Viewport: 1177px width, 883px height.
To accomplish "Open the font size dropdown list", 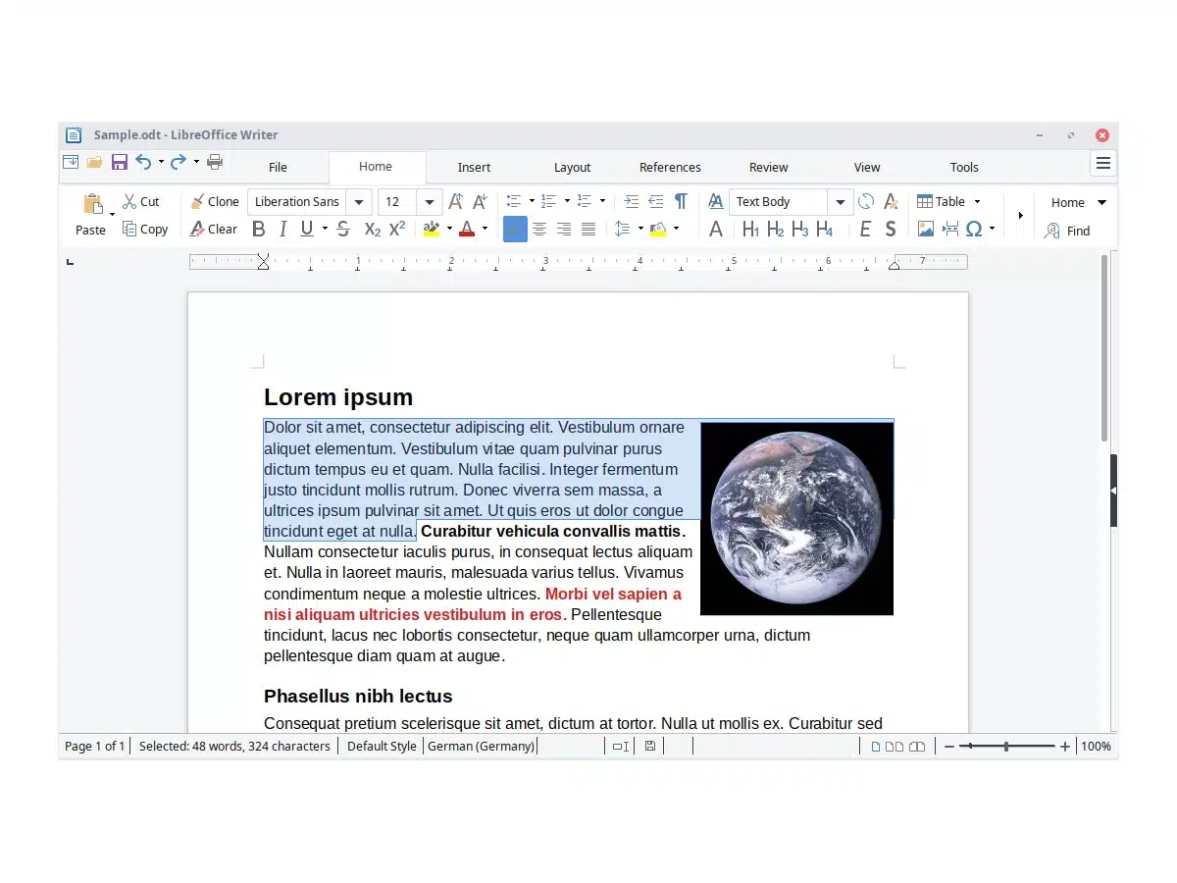I will [430, 202].
